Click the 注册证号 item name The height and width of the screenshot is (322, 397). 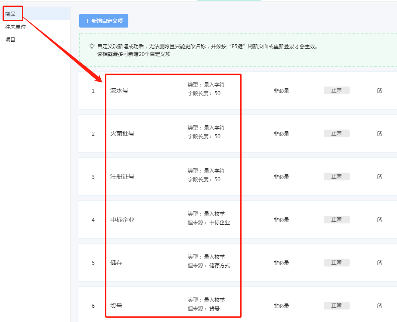122,176
